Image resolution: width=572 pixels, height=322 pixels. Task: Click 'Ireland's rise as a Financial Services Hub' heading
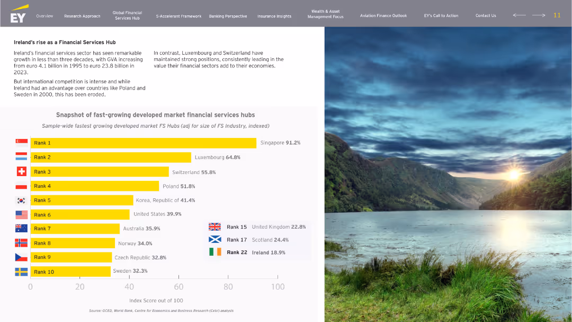pyautogui.click(x=65, y=42)
